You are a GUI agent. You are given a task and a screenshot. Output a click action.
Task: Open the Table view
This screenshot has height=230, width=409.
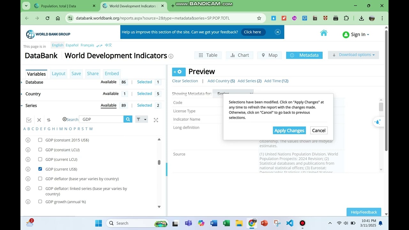click(x=208, y=55)
